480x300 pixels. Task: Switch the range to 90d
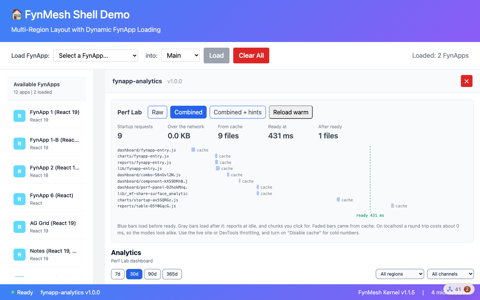coord(152,274)
